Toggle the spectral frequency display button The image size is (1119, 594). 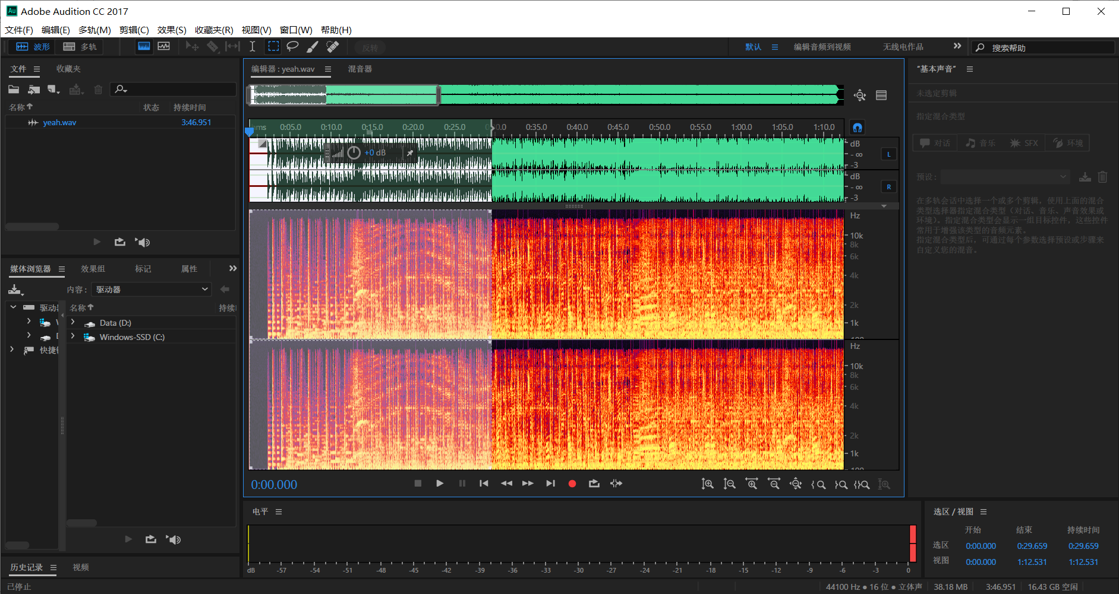pyautogui.click(x=144, y=47)
